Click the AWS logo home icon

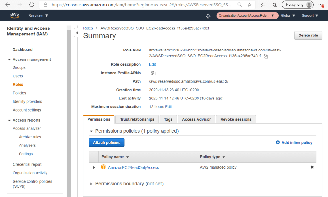pyautogui.click(x=14, y=15)
